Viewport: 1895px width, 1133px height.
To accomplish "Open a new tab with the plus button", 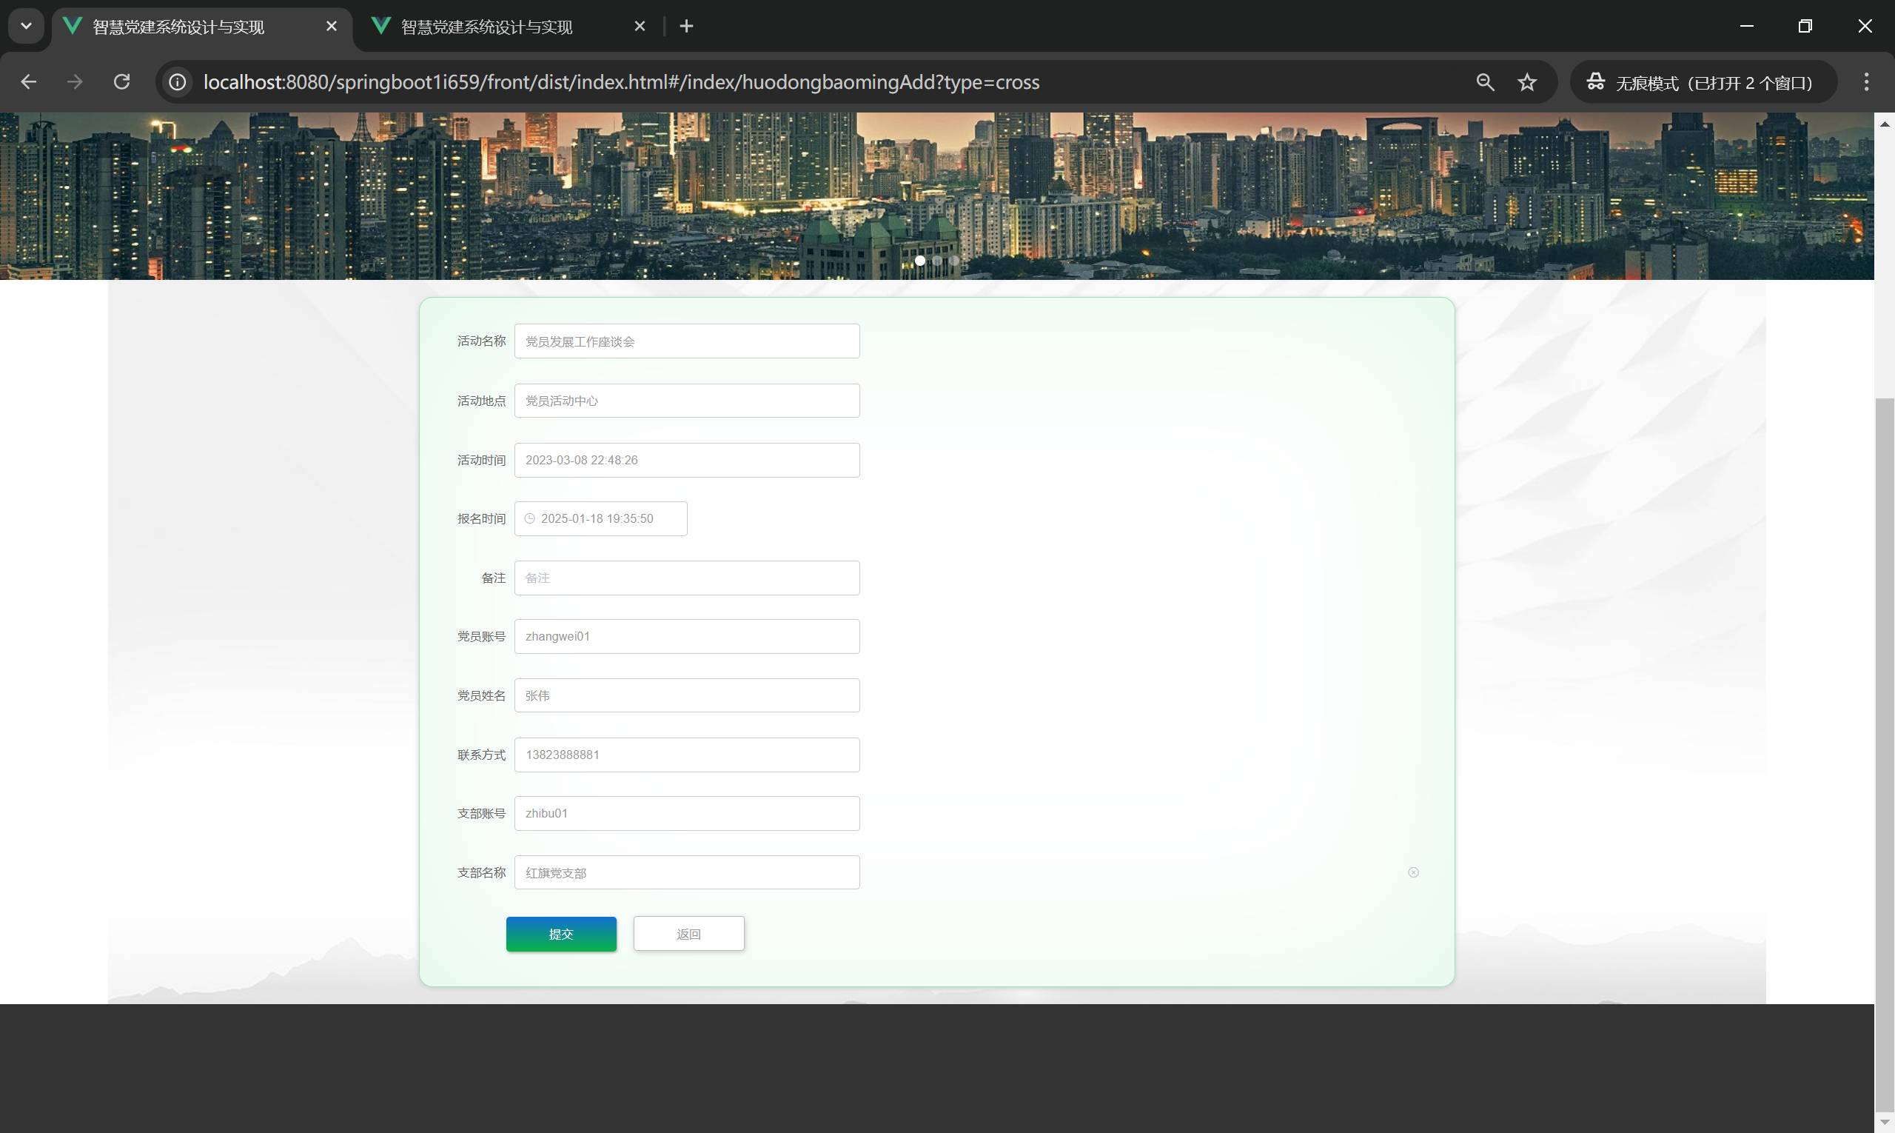I will pos(686,26).
